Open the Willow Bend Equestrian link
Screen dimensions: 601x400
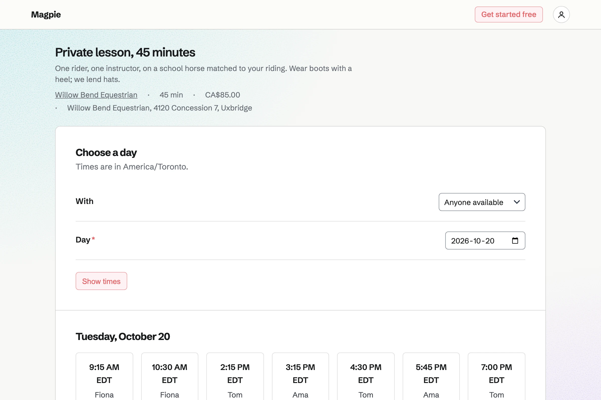pos(96,95)
